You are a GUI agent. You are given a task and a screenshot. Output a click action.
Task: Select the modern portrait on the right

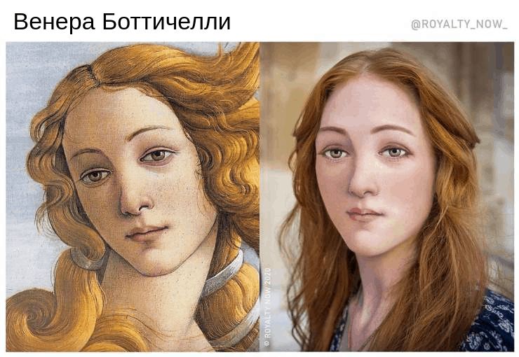(387, 197)
